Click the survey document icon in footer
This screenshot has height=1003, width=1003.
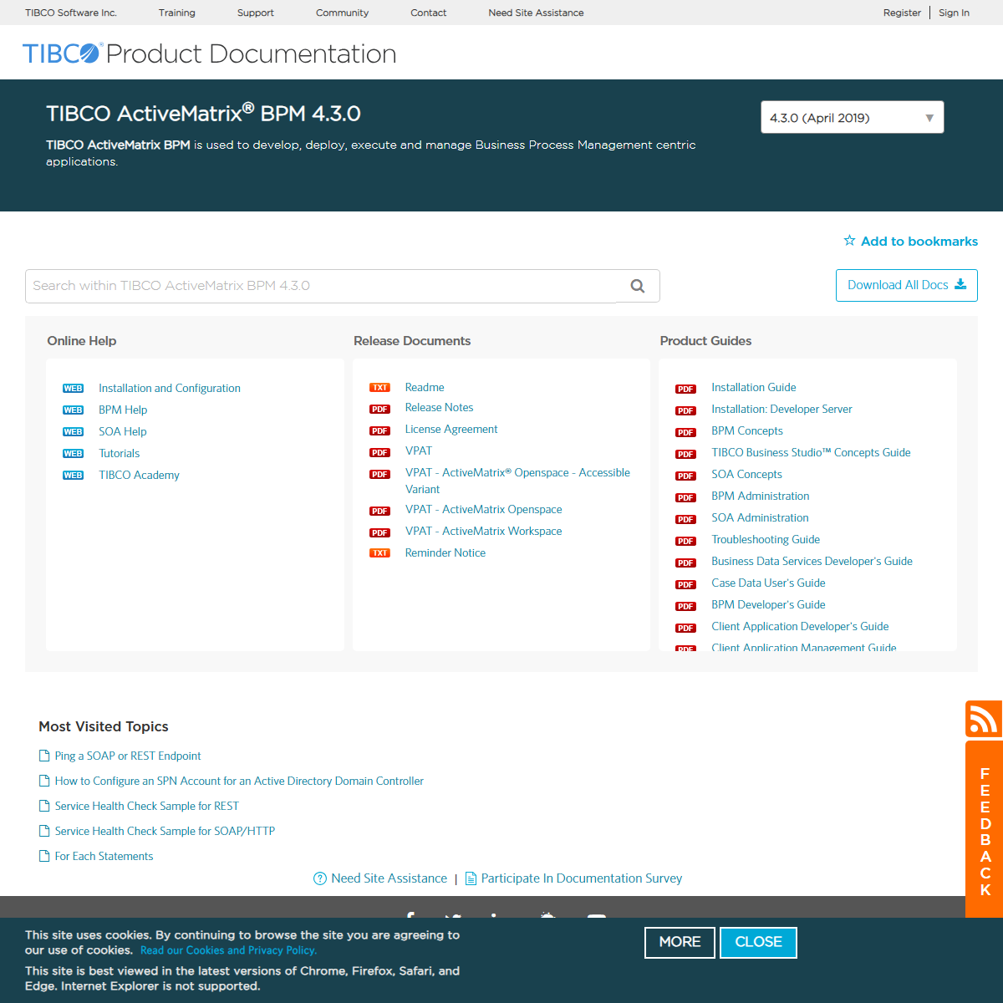point(471,878)
